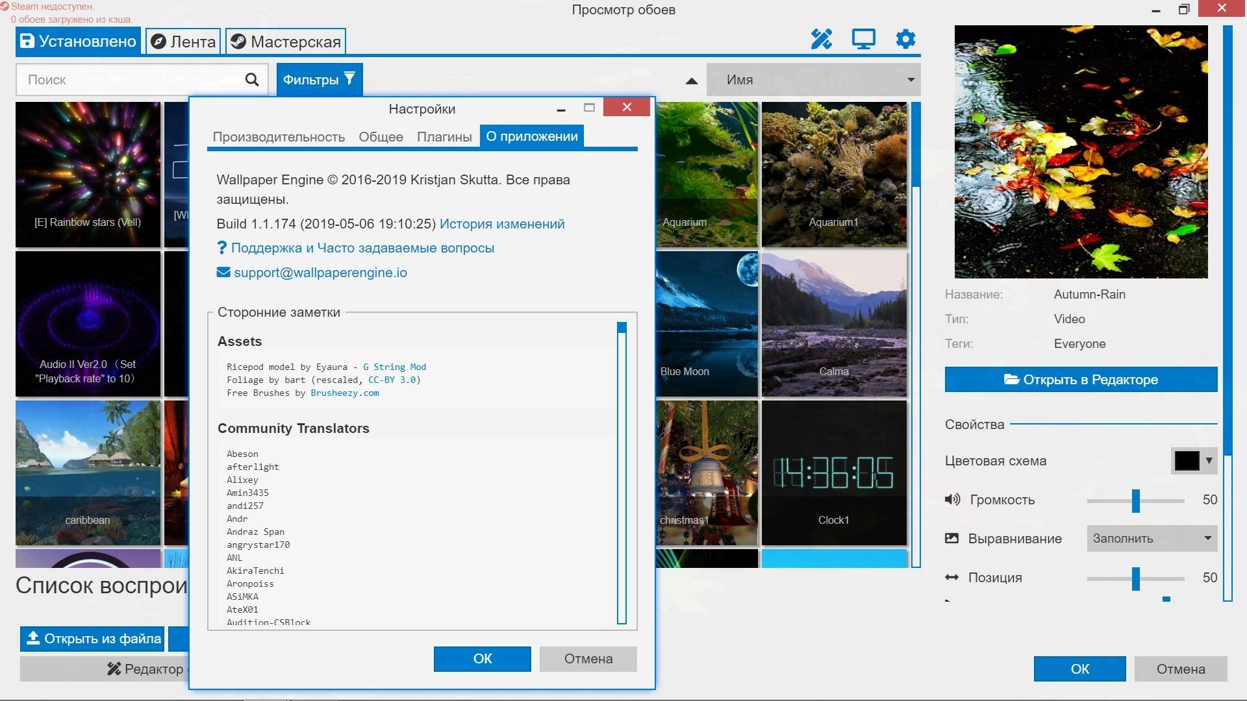Select the Calma wallpaper
The height and width of the screenshot is (701, 1247).
pyautogui.click(x=834, y=324)
